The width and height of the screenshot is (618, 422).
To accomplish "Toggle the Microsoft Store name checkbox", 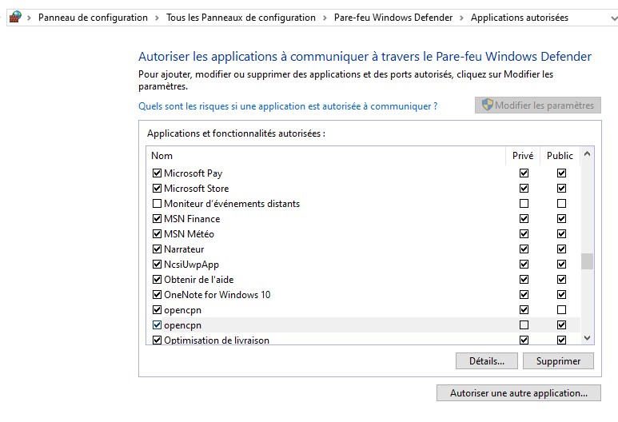I will (x=157, y=189).
